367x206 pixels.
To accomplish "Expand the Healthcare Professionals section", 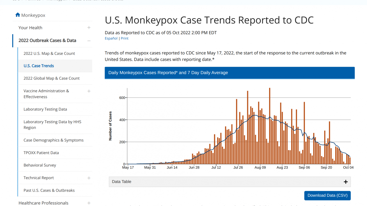I will 89,203.
